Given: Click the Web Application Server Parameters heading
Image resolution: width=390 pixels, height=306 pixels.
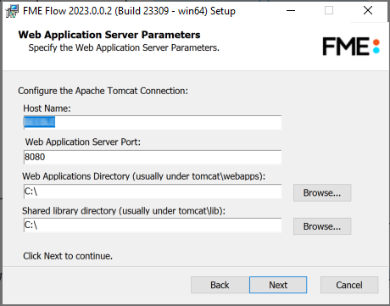Looking at the screenshot, I should (x=109, y=35).
